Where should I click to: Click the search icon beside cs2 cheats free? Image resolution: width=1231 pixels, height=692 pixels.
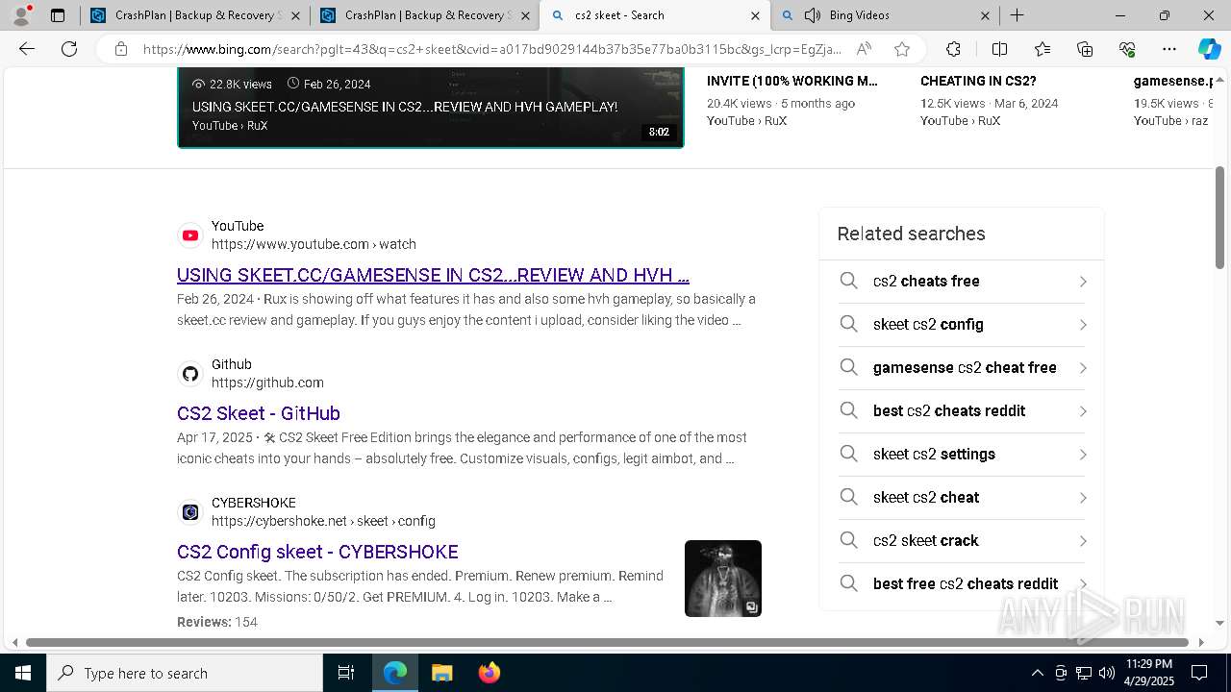848,281
